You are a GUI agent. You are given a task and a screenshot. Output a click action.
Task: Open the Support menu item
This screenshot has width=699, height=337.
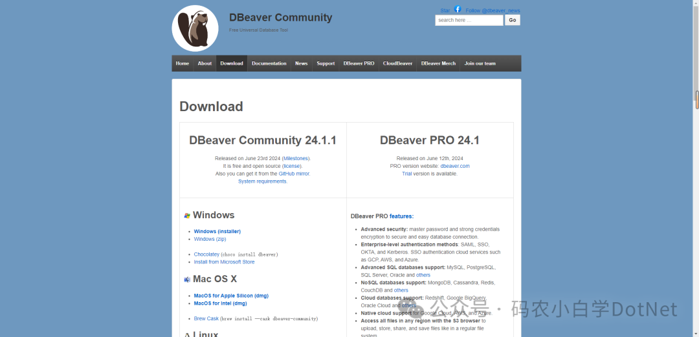click(x=326, y=63)
